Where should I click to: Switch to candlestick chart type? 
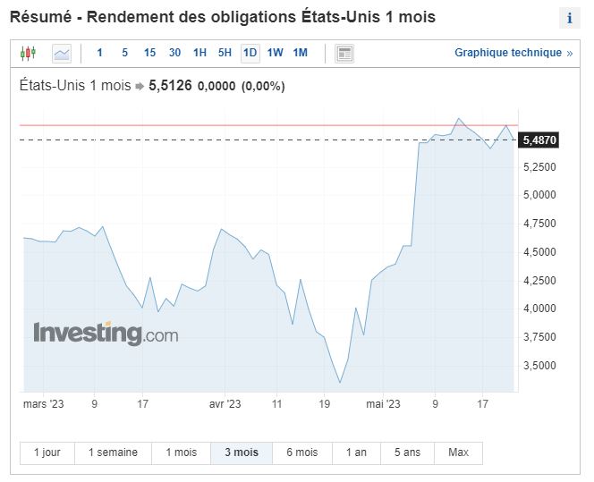[x=28, y=54]
